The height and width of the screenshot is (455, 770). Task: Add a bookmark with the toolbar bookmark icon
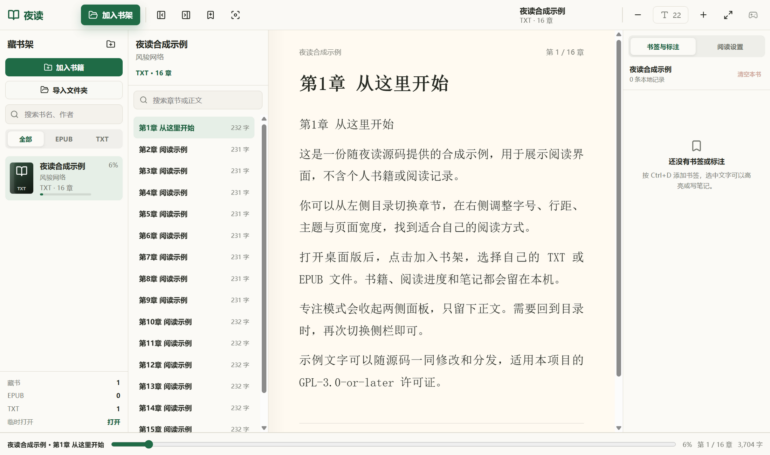211,15
